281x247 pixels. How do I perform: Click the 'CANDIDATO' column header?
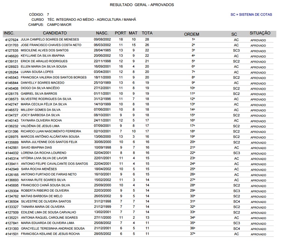(x=54, y=33)
